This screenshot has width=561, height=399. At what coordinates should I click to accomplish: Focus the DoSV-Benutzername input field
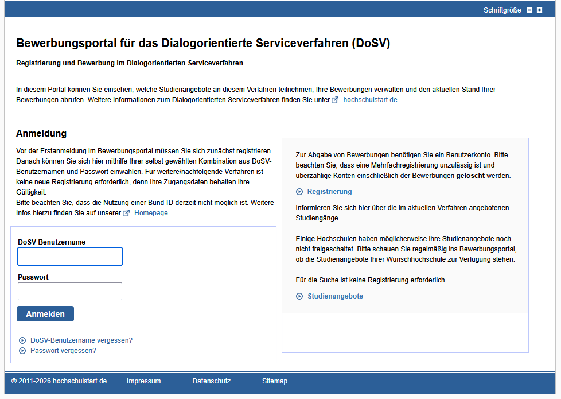coord(70,257)
